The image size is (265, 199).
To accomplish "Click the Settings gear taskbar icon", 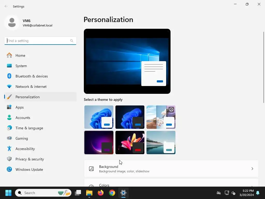I will click(123, 193).
